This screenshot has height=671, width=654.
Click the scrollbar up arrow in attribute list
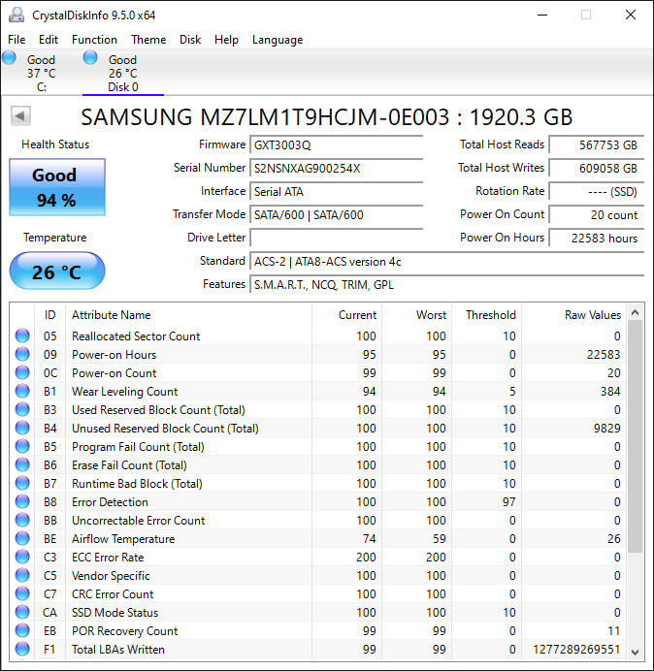pyautogui.click(x=636, y=313)
